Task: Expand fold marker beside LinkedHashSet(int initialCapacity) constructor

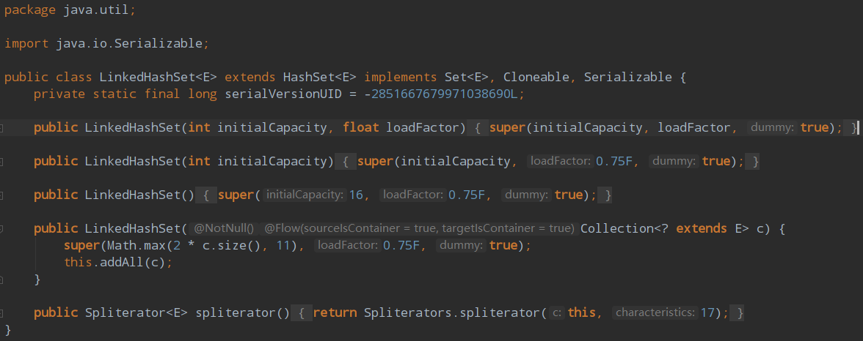Action: click(x=2, y=162)
